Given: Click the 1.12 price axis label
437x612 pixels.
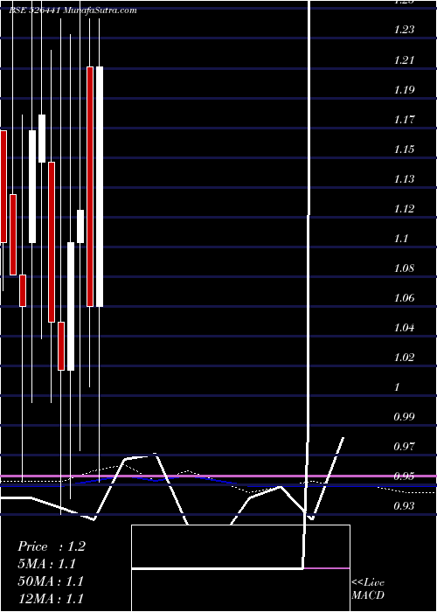Looking at the screenshot, I should (404, 208).
